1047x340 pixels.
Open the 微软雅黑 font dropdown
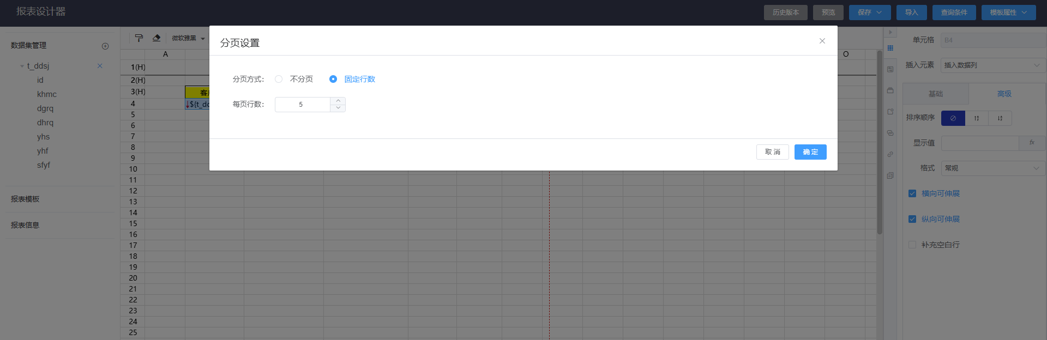click(188, 38)
